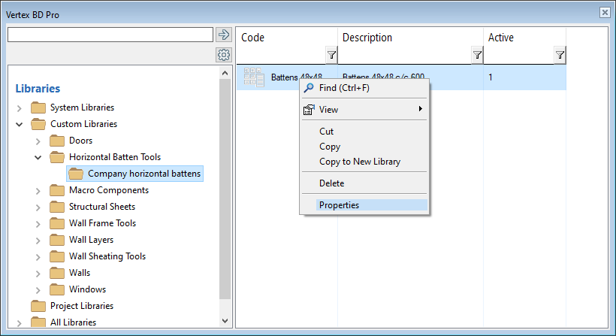Expand the Wall Layers folder
The height and width of the screenshot is (336, 616).
click(38, 240)
